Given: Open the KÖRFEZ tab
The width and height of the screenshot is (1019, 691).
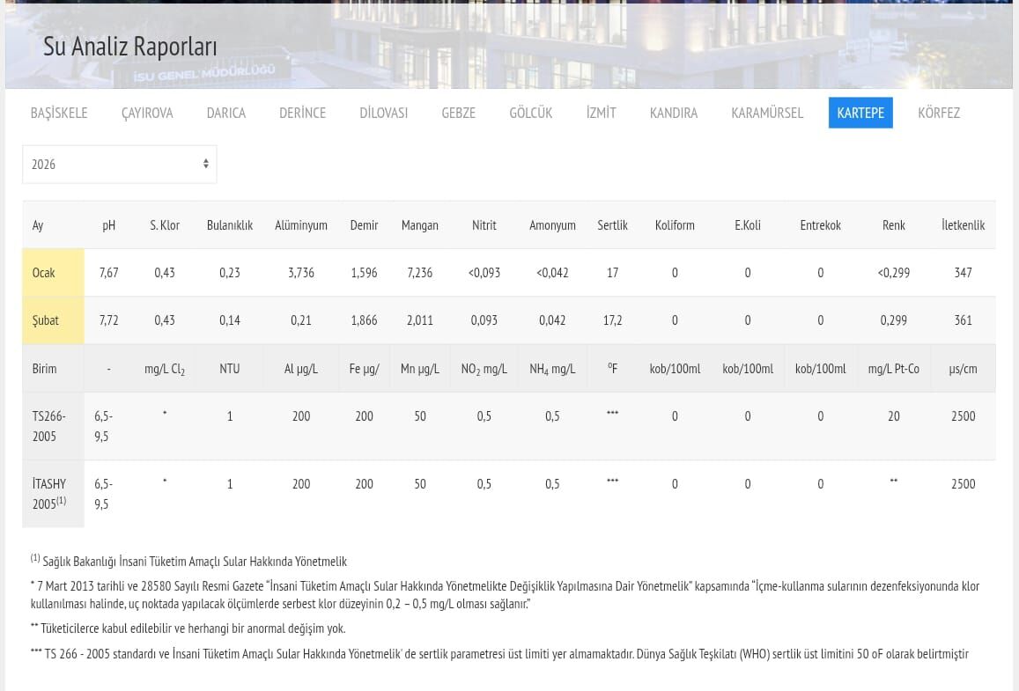Looking at the screenshot, I should pos(939,113).
